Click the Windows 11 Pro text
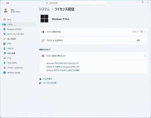The image size is (151, 118). pos(60,19)
